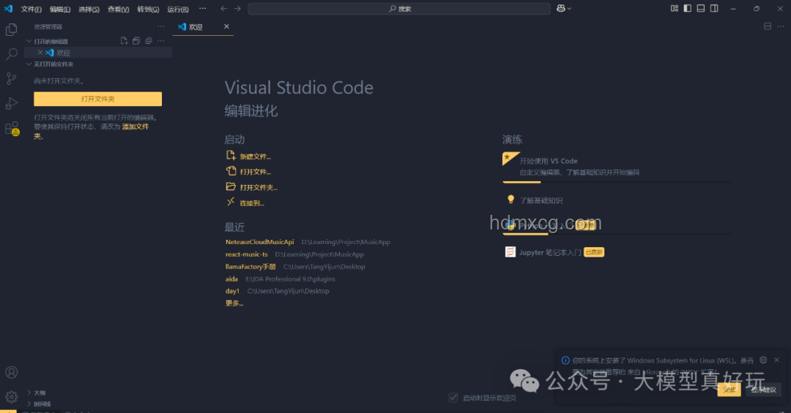Toggle the primary side bar
791x413 pixels.
(687, 9)
